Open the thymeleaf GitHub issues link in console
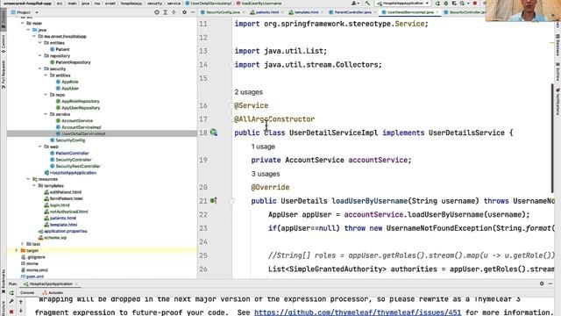The height and width of the screenshot is (316, 561). coord(358,312)
